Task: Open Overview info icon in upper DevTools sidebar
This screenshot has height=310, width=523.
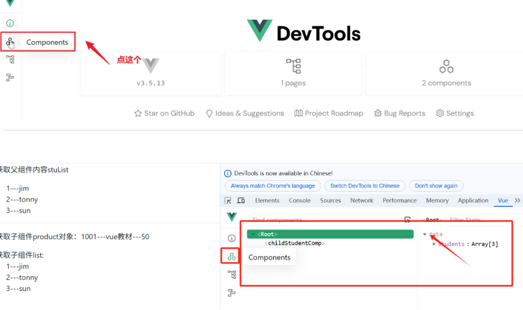Action: [x=10, y=23]
